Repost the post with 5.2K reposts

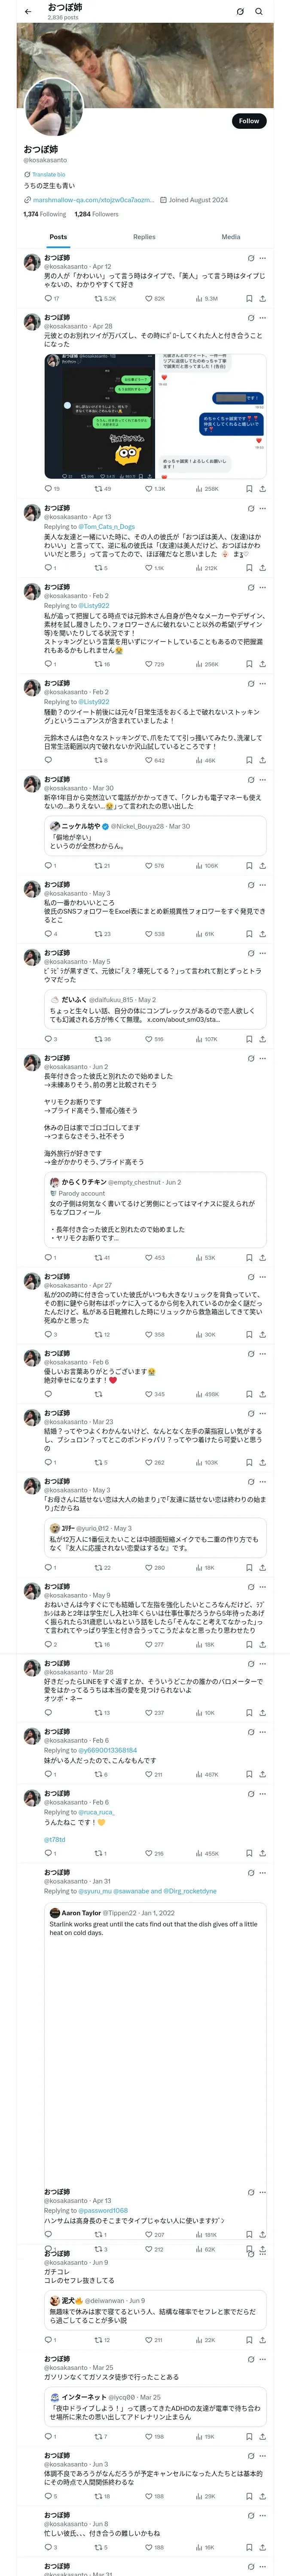tap(104, 298)
